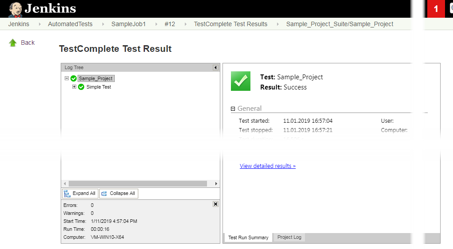Click test started value 11.01.2019 16:57:04
Screen dimensions: 453x249
pos(308,121)
